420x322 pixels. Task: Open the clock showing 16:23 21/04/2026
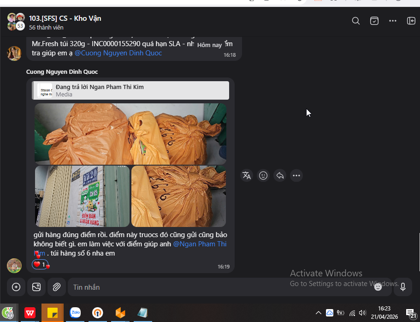pos(385,313)
